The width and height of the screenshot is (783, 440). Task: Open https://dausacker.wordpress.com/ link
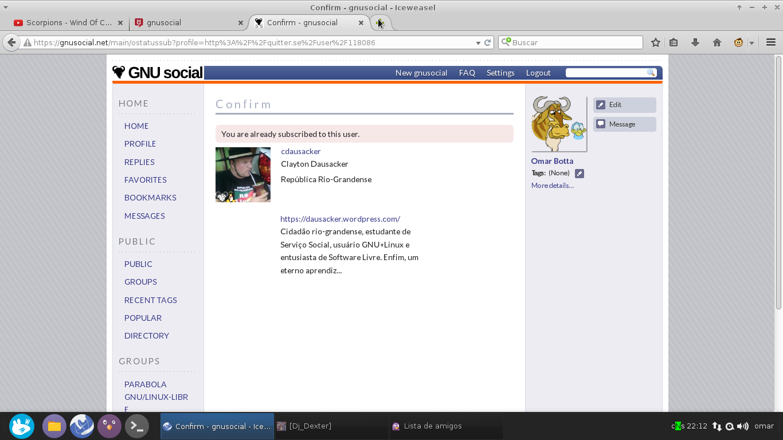(340, 219)
